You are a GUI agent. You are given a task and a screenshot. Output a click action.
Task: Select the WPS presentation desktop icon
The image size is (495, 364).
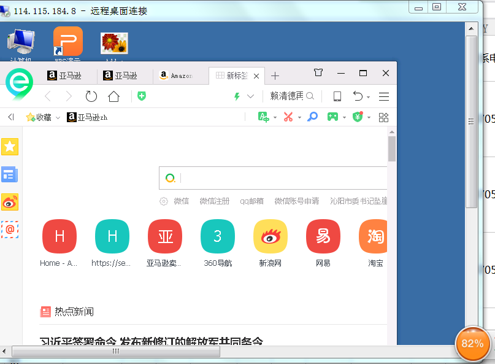[x=68, y=44]
